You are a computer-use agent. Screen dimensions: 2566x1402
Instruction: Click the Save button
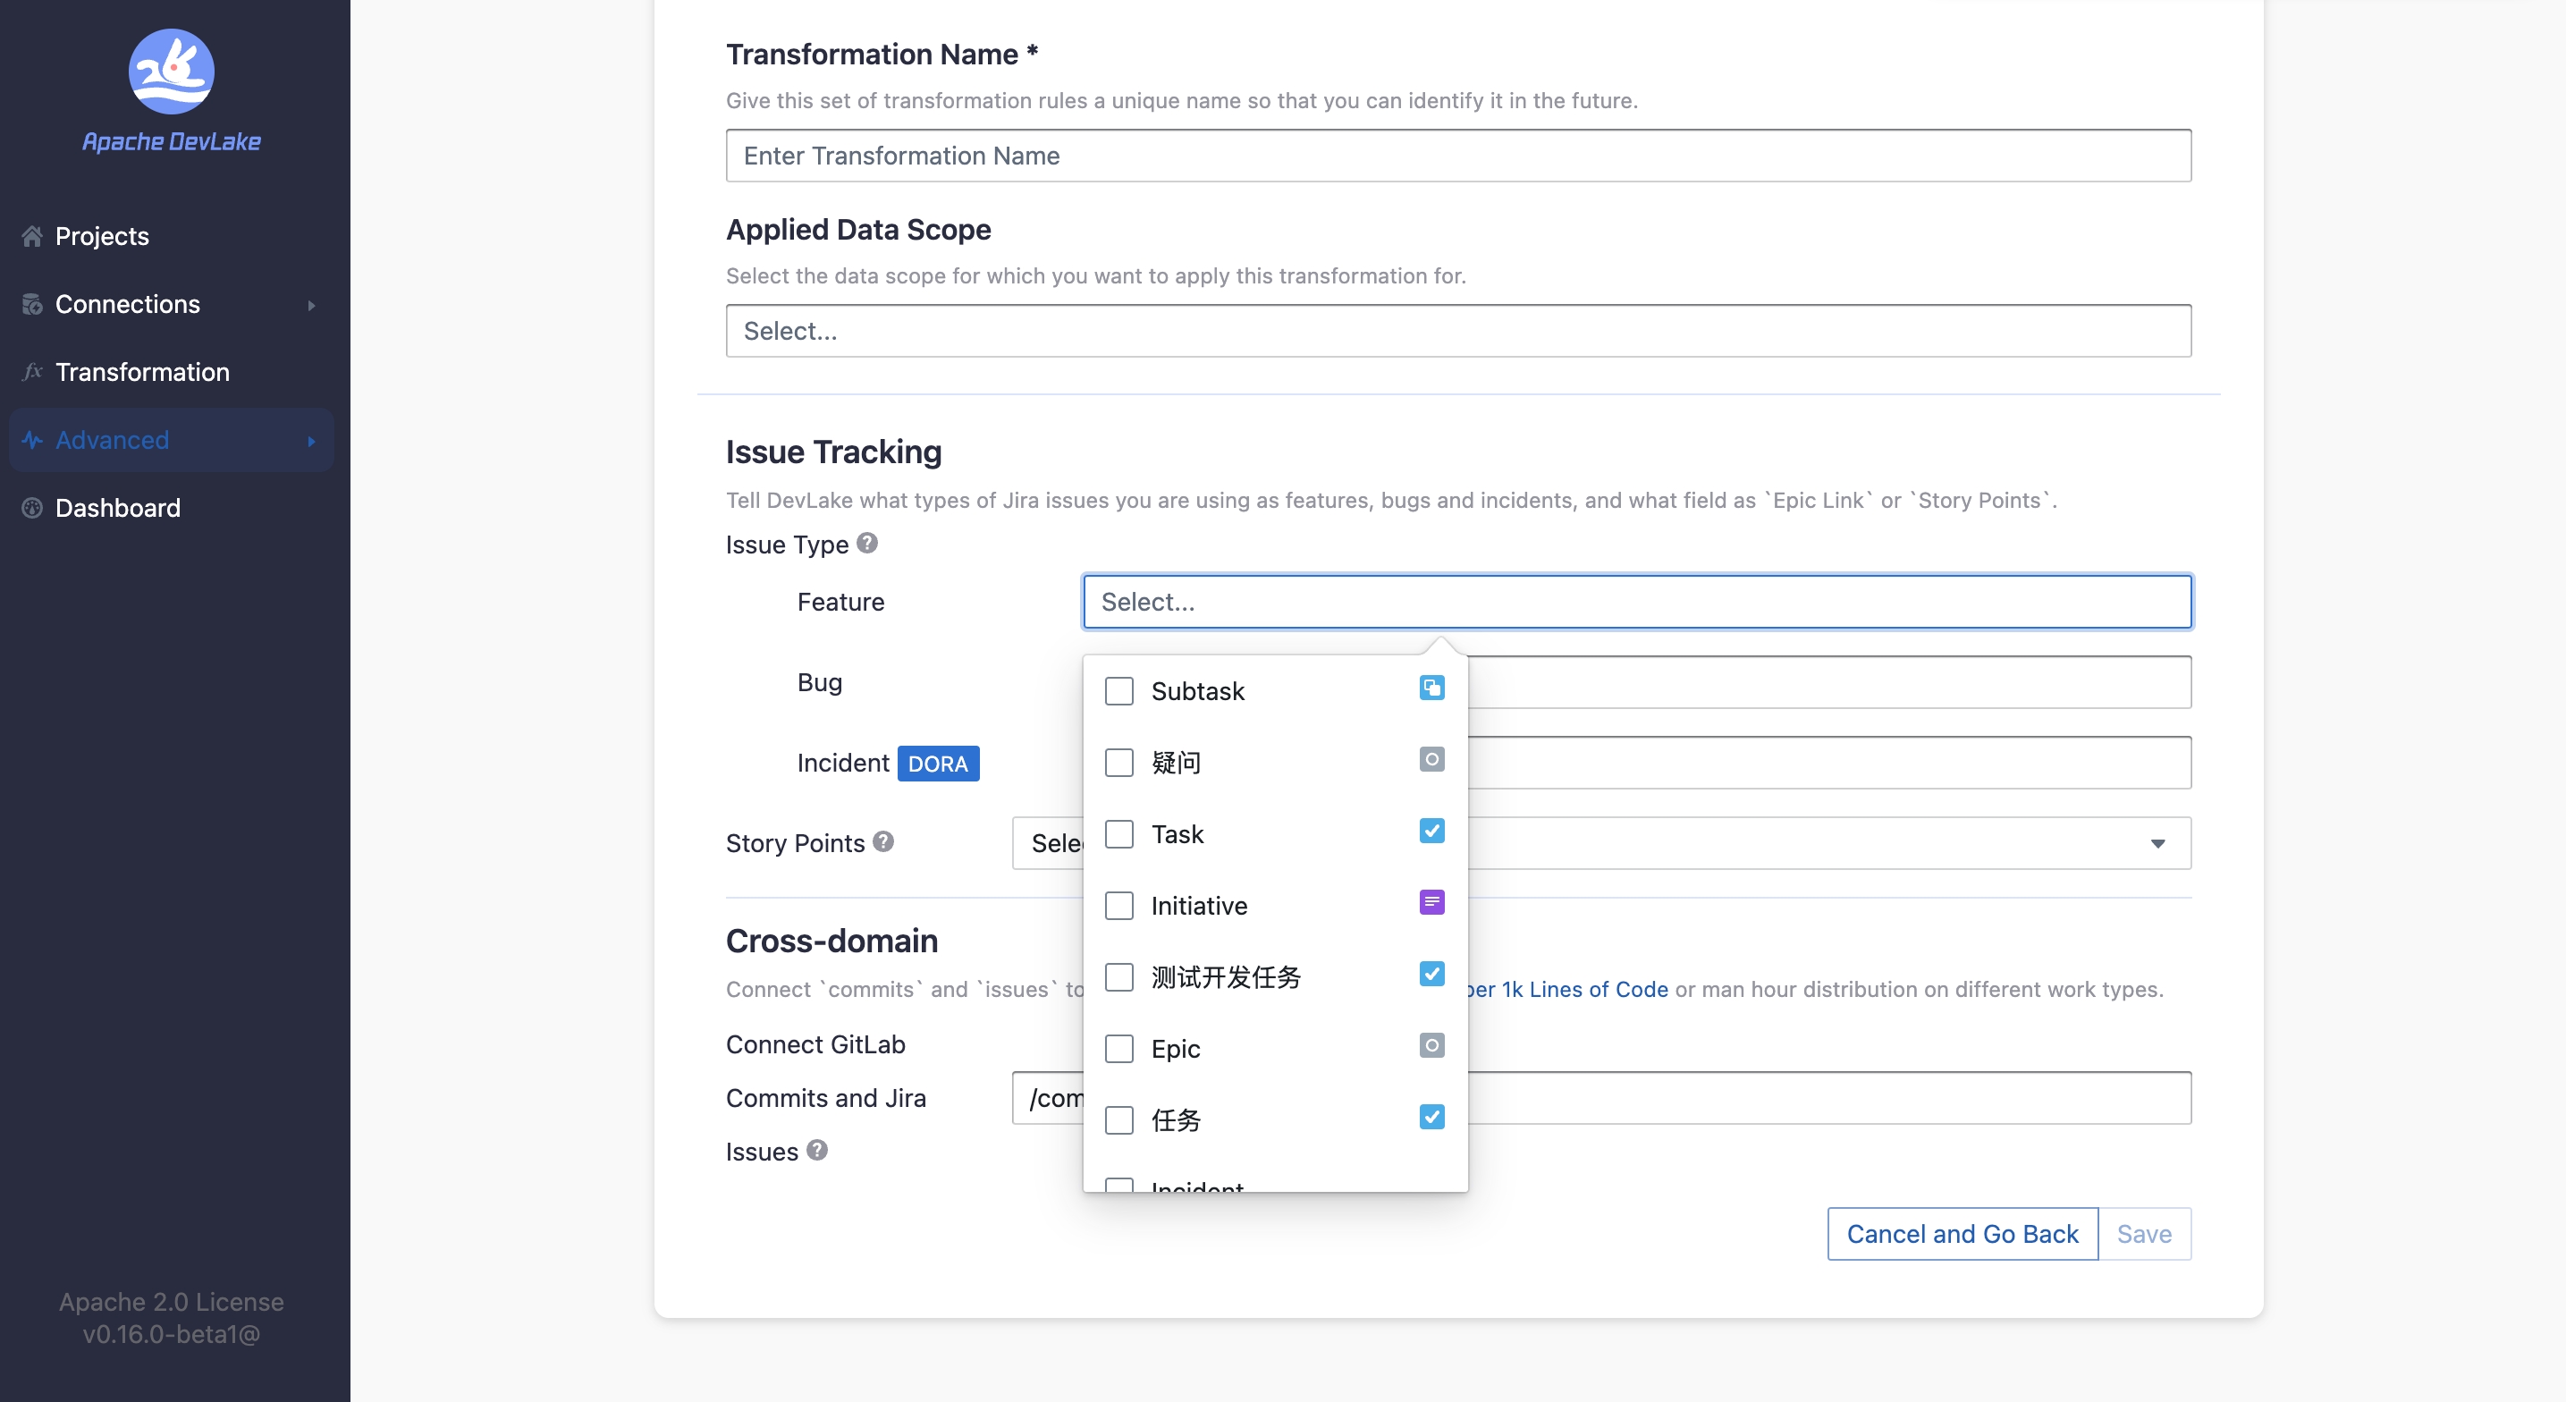click(x=2144, y=1234)
